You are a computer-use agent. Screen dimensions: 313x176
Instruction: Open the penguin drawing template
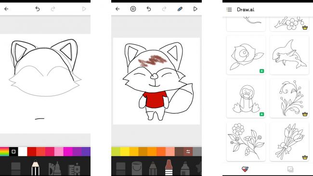pyautogui.click(x=246, y=98)
